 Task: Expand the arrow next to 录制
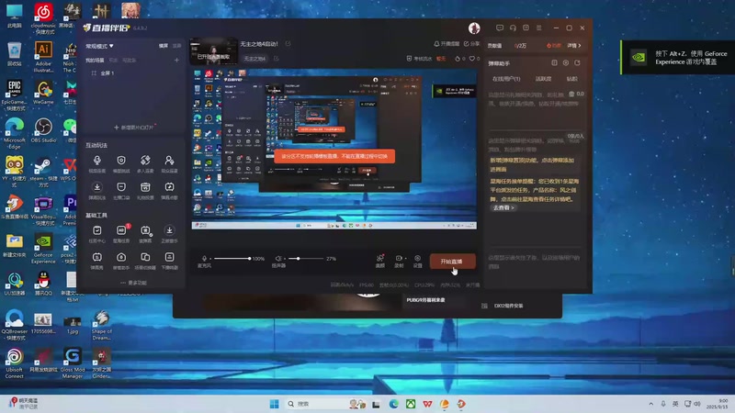(405, 258)
